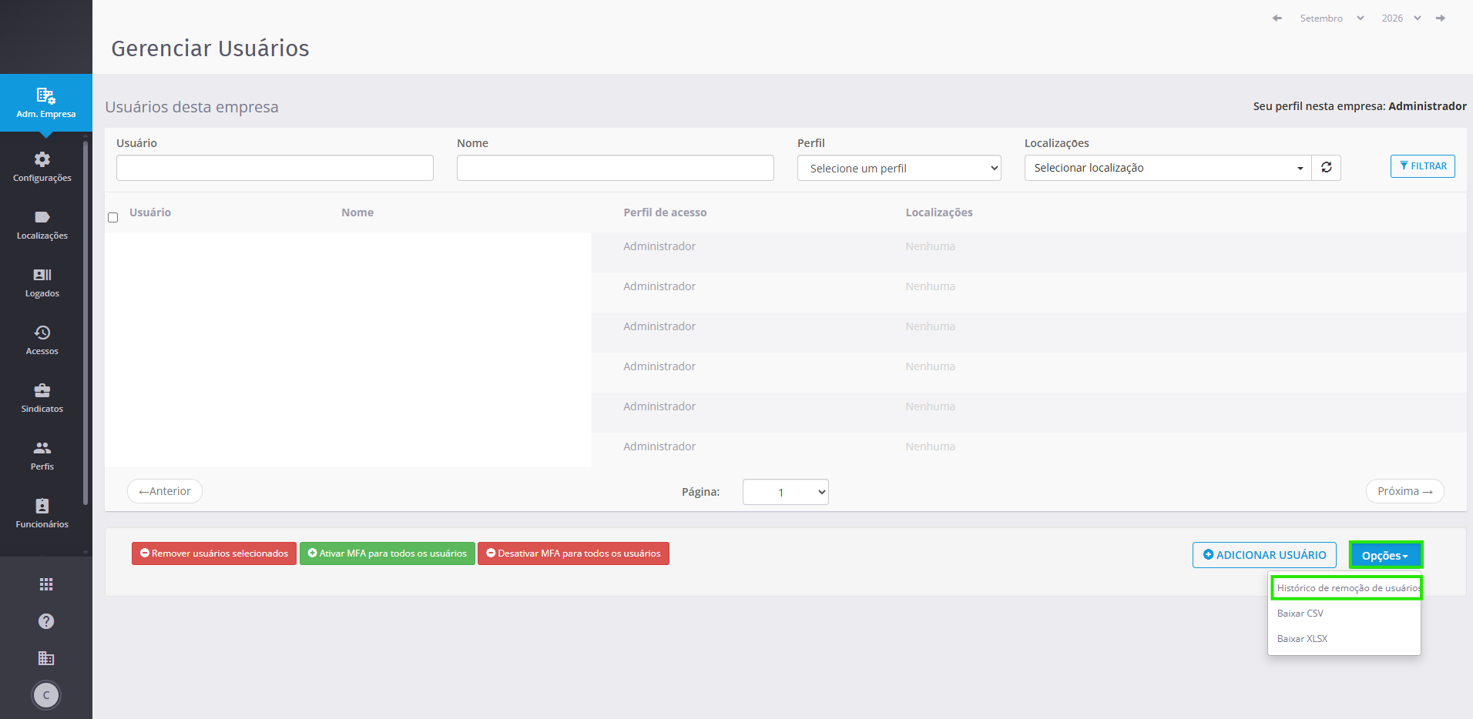Screen dimensions: 1473x719
Task: Go to Anterior page
Action: 165,491
